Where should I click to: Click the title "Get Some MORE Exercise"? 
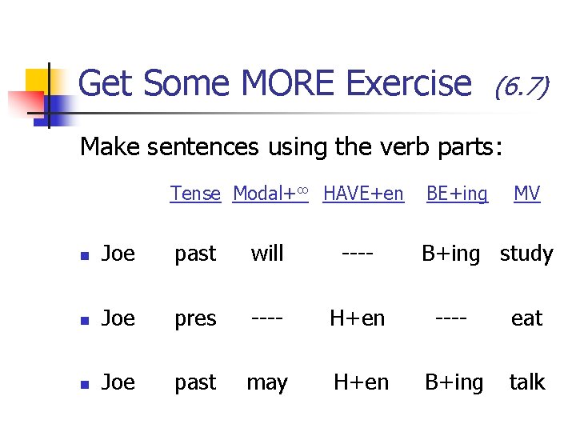point(275,83)
